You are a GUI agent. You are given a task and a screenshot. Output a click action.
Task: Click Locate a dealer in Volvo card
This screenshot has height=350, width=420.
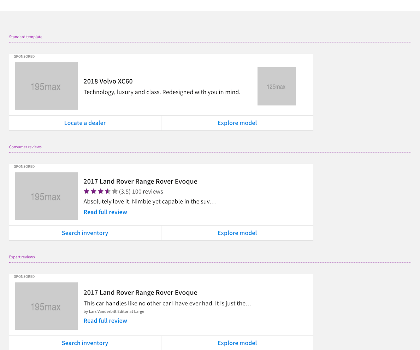(x=85, y=123)
